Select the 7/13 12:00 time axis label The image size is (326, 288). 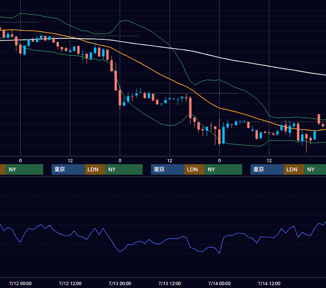point(170,283)
